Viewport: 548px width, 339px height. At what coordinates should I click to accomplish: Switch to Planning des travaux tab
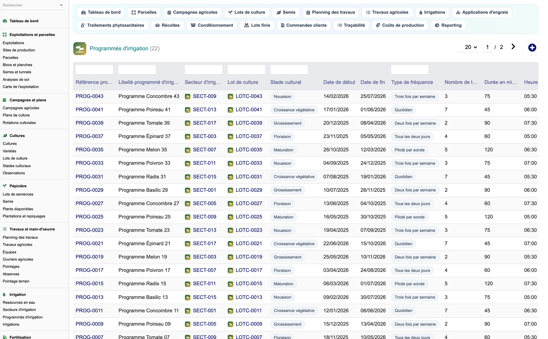[x=331, y=12]
